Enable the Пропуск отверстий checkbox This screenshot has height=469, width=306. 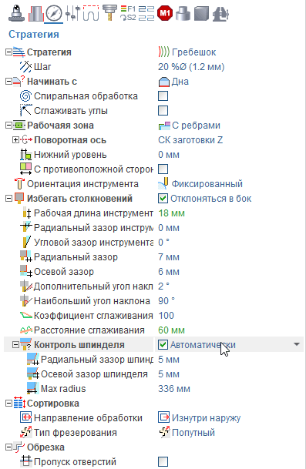[x=163, y=461]
